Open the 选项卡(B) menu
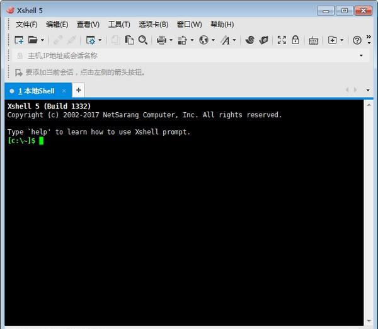378x329 pixels. click(x=153, y=25)
